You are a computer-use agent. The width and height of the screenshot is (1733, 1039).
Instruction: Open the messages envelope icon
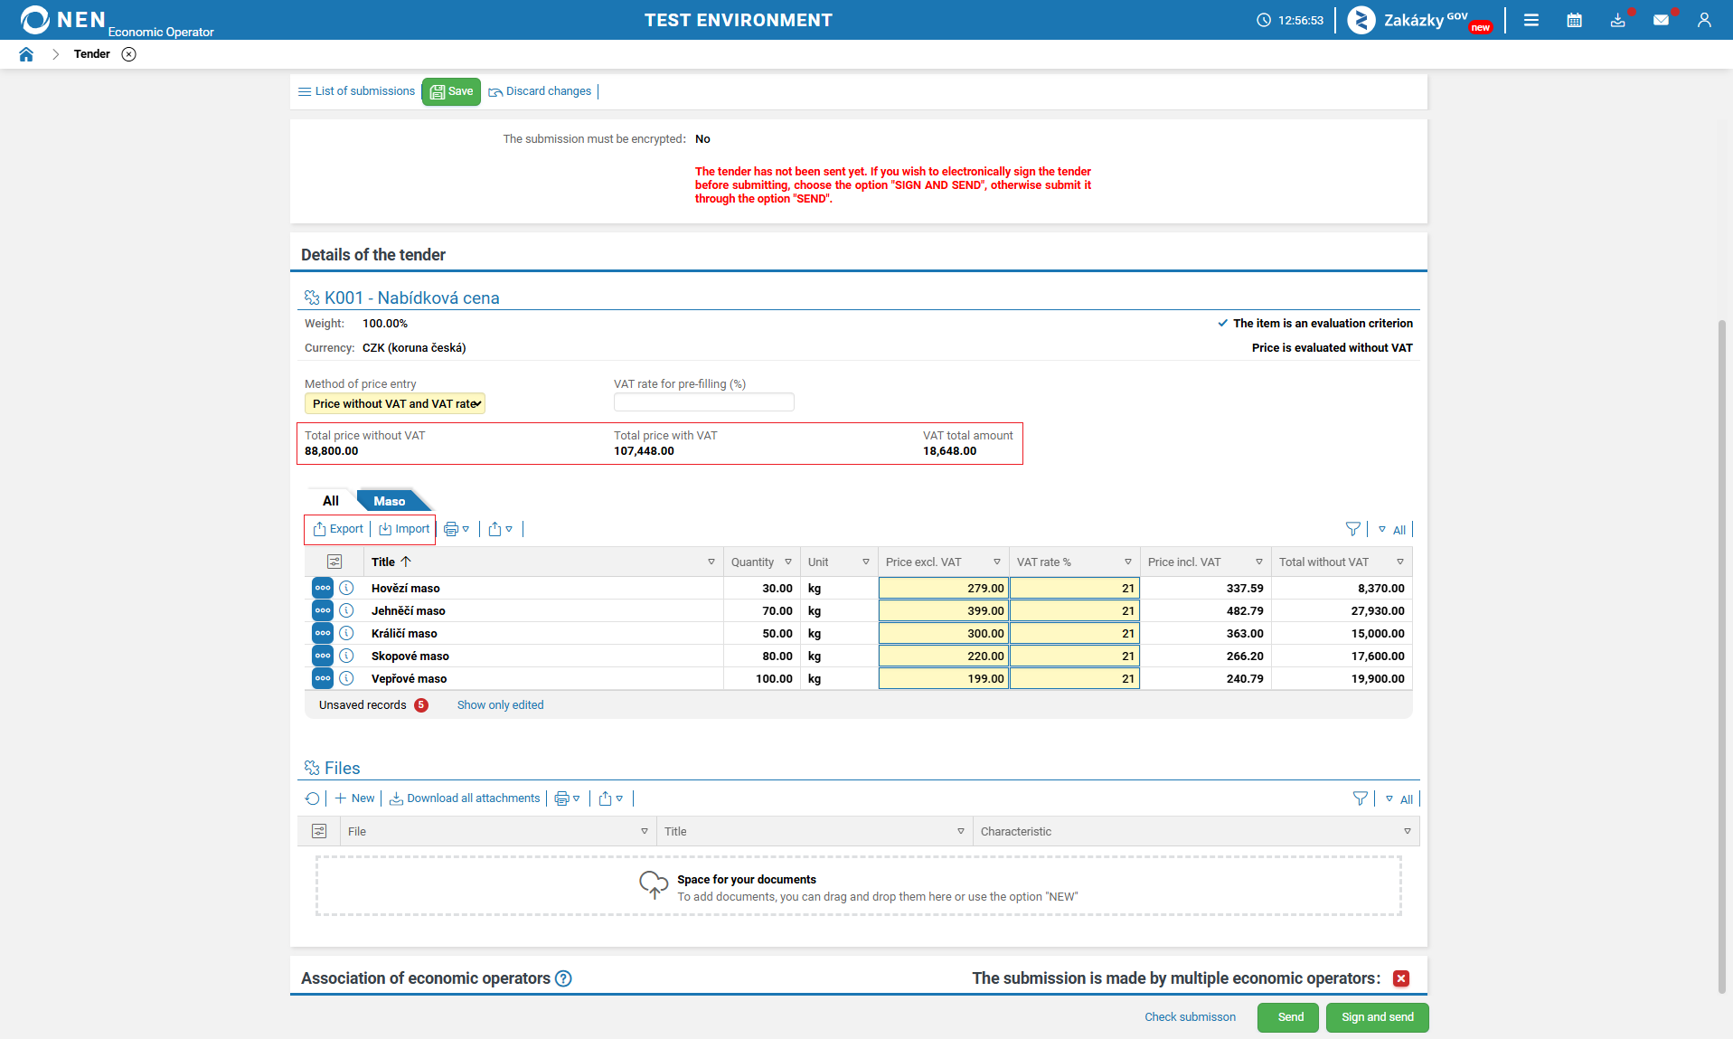pyautogui.click(x=1661, y=20)
